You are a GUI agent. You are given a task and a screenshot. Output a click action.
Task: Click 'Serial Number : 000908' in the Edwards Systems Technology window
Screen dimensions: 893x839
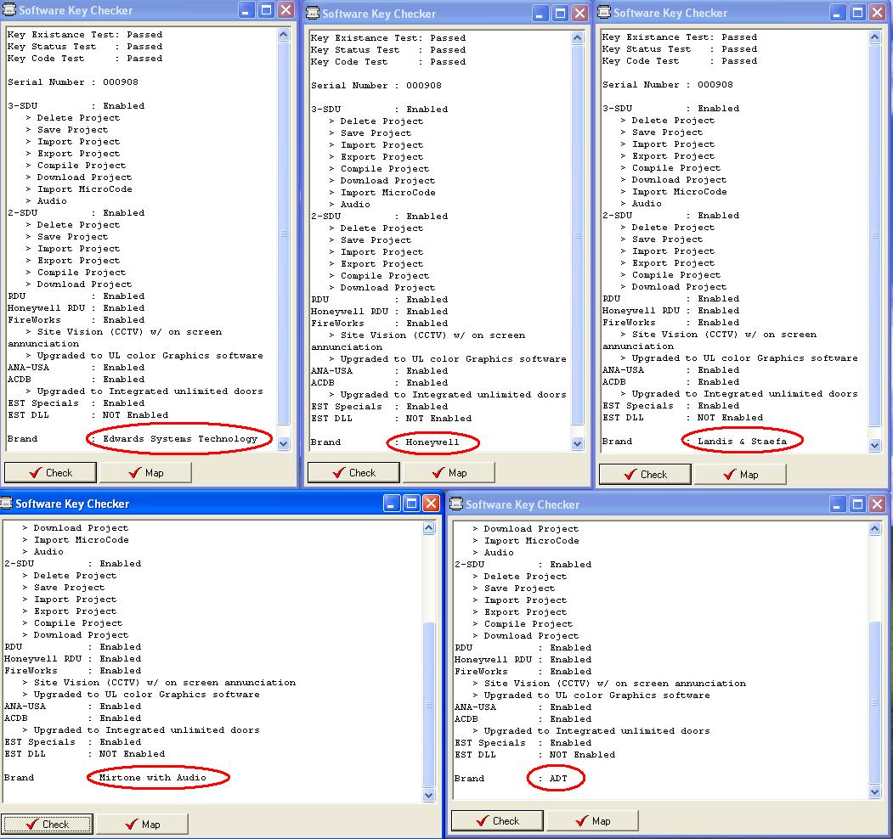point(73,82)
